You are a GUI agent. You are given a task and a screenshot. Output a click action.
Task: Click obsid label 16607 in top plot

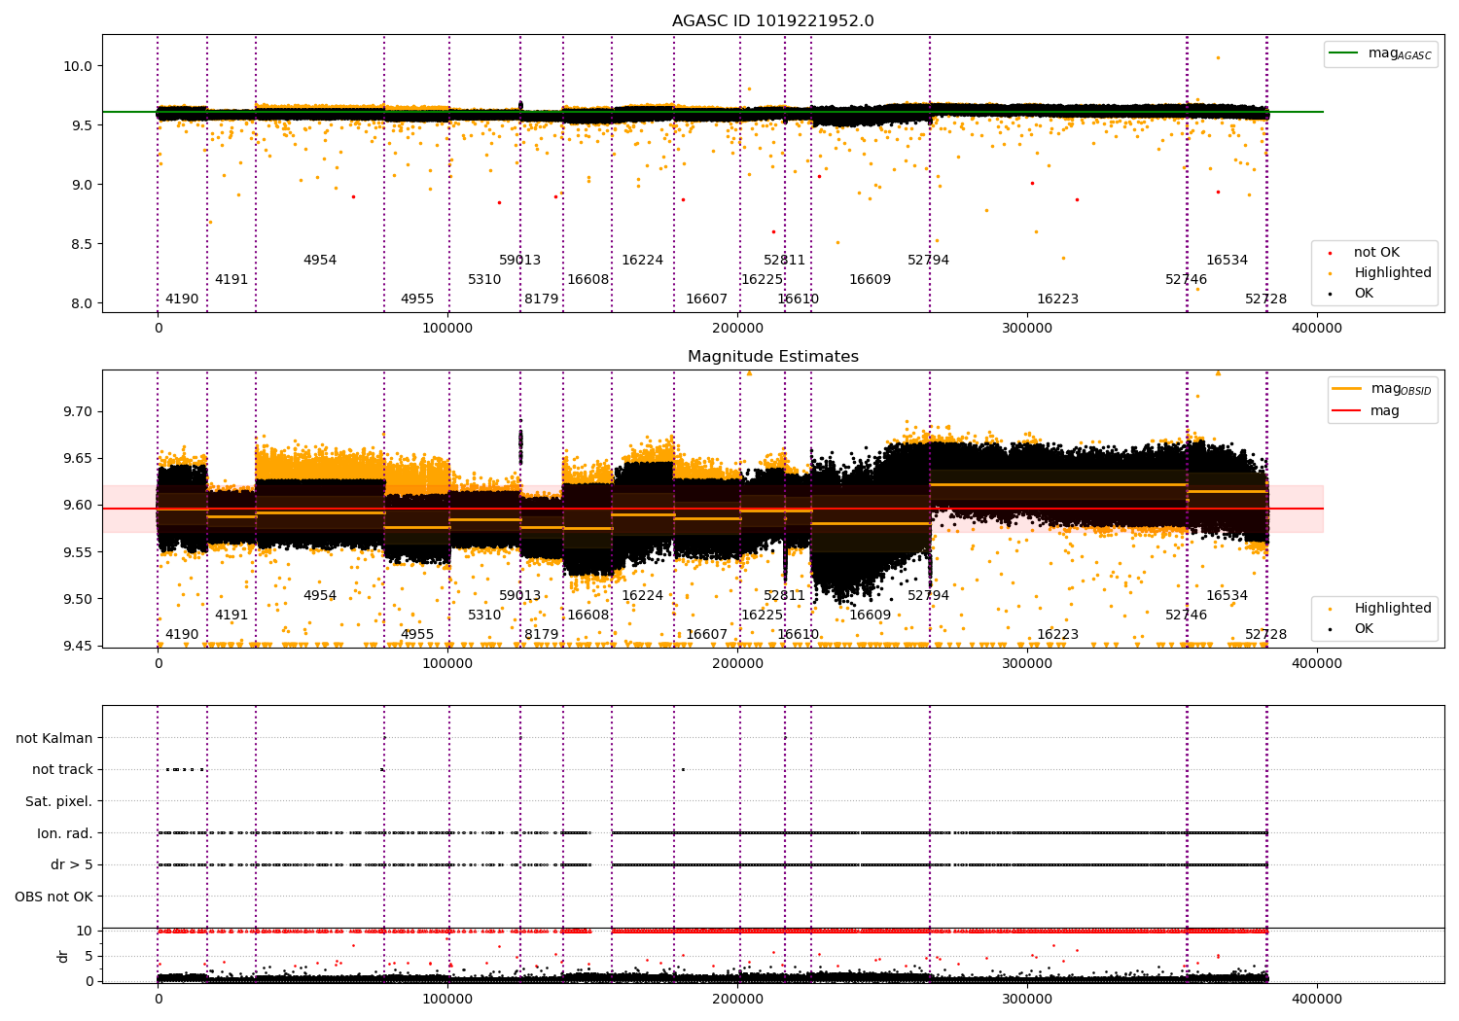707,299
